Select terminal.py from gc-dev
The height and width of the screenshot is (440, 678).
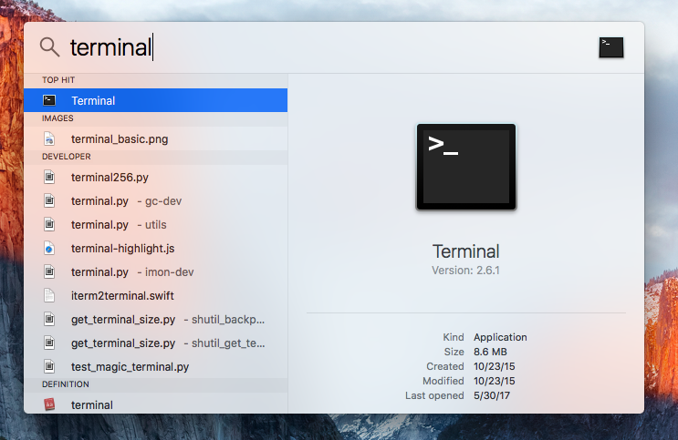(x=156, y=201)
